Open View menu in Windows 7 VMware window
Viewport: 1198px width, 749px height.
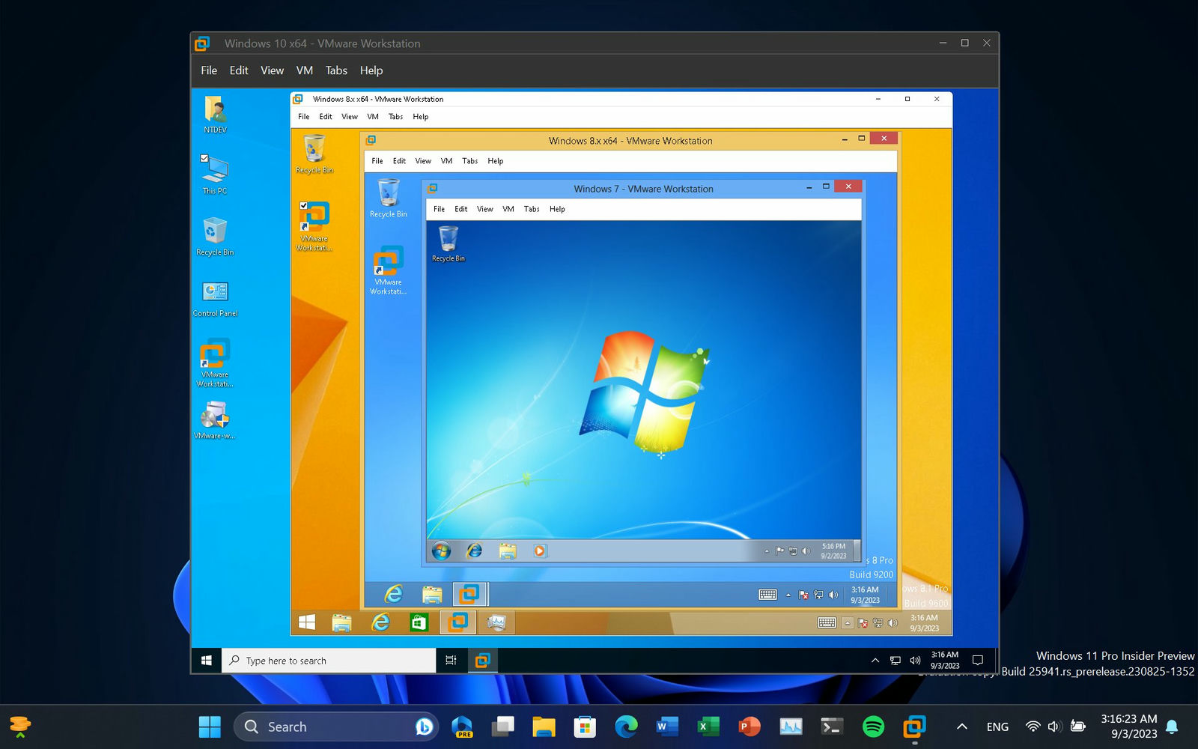click(485, 209)
